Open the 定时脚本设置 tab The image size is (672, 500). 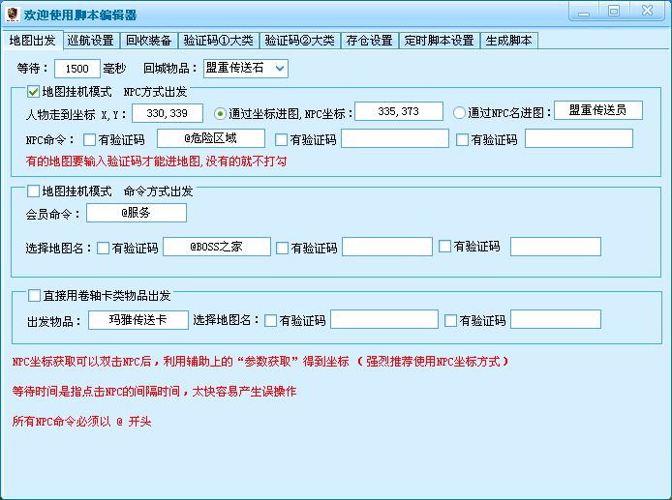point(440,41)
